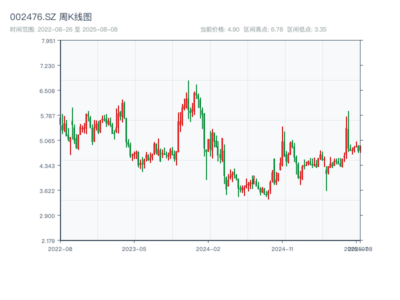Select the 2022-08 x-axis date tick
Viewport: 400px width, 300px height.
[60, 248]
